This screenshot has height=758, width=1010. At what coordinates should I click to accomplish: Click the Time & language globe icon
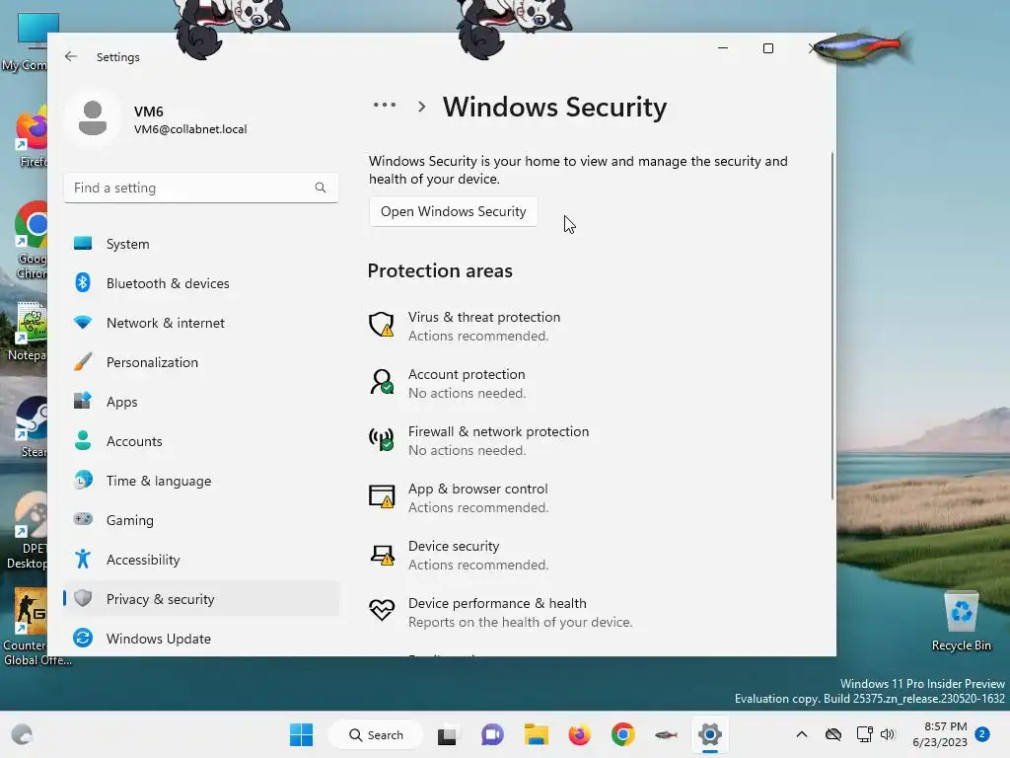83,481
